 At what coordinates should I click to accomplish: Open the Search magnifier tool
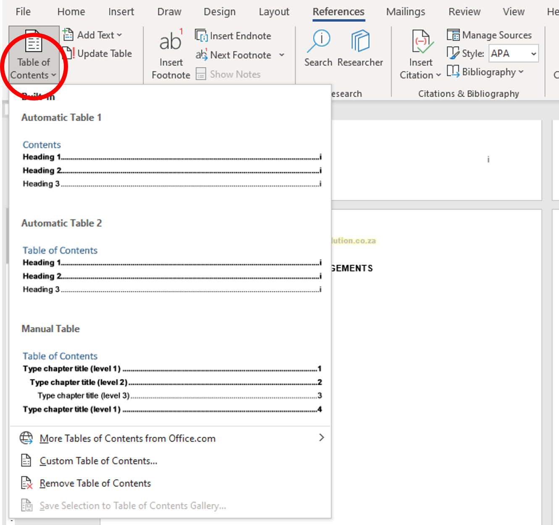[x=319, y=42]
